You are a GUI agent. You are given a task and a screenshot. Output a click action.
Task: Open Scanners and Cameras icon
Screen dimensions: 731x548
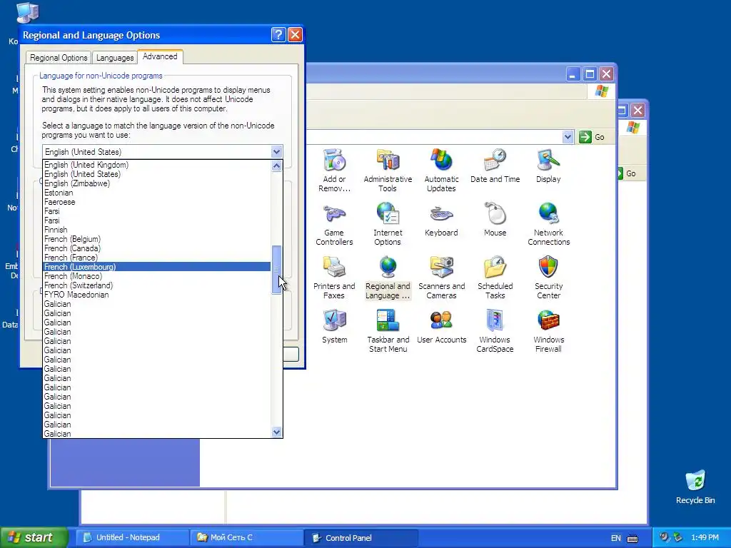click(x=441, y=278)
